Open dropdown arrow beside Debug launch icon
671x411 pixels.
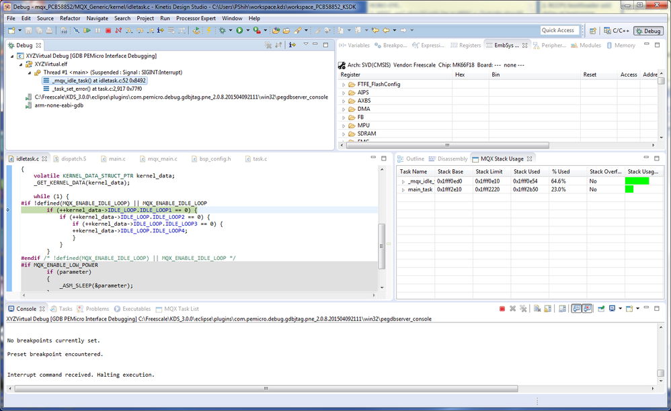pyautogui.click(x=230, y=30)
